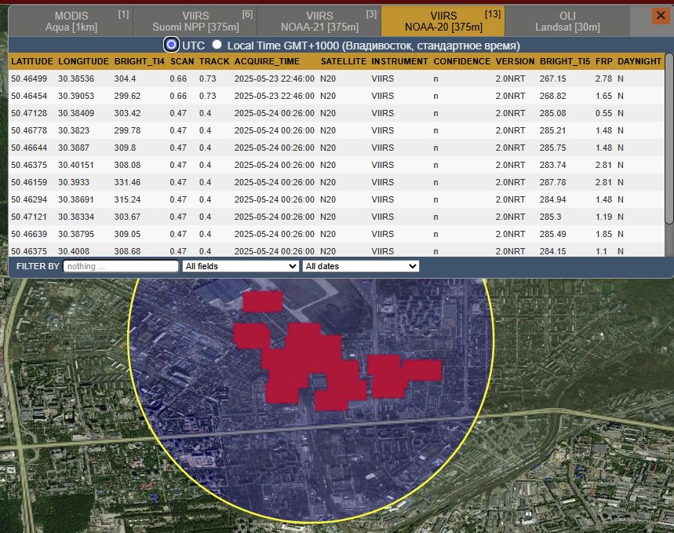Open the All dates dropdown
The width and height of the screenshot is (674, 533).
[x=361, y=266]
